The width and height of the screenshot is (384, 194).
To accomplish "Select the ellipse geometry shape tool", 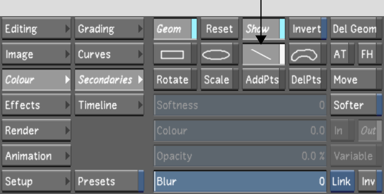I will (x=219, y=54).
